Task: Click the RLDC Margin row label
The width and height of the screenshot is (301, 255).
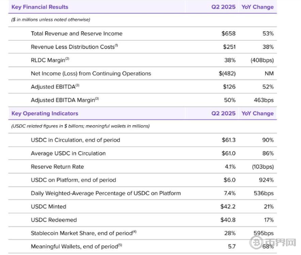Action: click(50, 60)
